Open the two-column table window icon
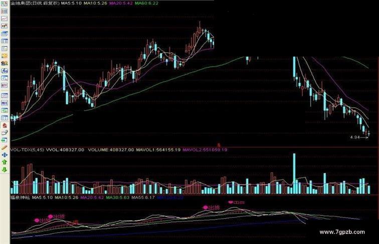 [x=5, y=41]
